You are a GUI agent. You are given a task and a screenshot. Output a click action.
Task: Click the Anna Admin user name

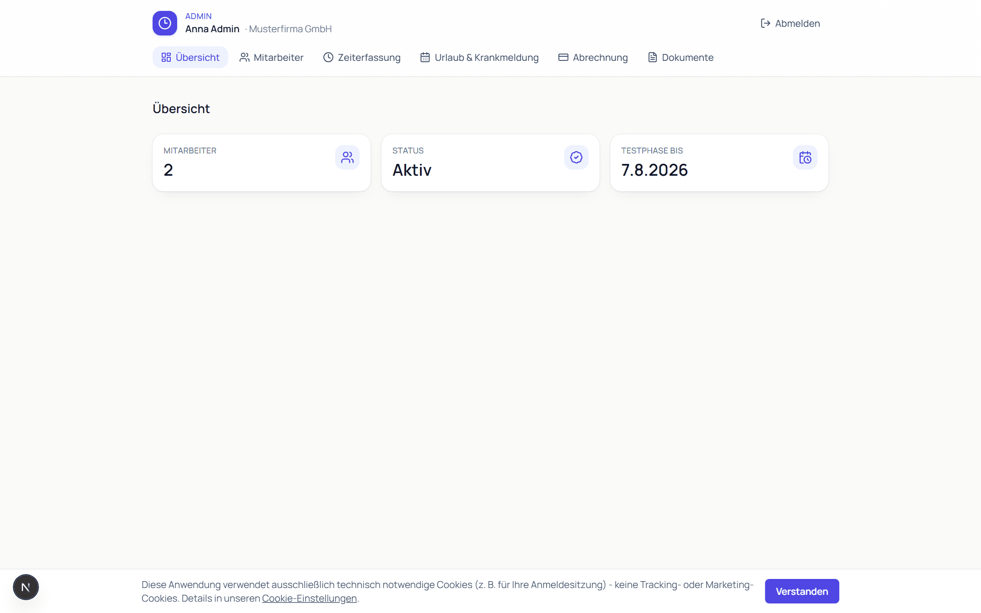[x=212, y=29]
